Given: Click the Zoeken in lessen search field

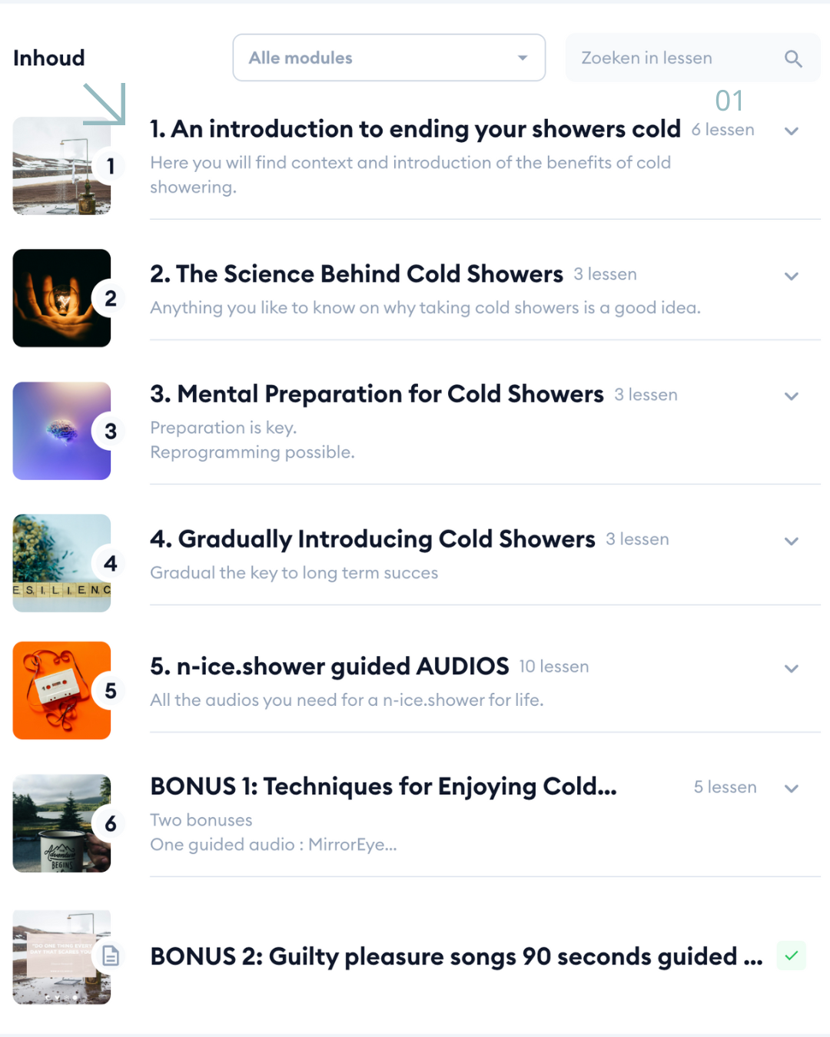Looking at the screenshot, I should click(x=676, y=58).
